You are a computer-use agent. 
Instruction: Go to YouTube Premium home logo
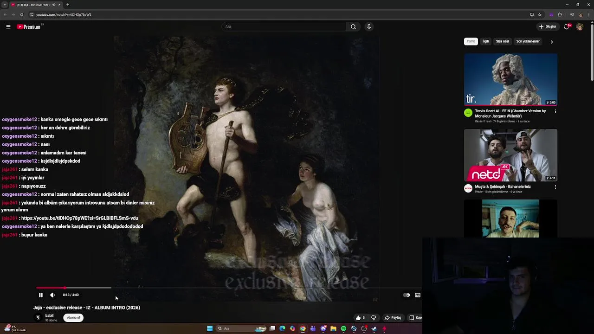coord(29,27)
